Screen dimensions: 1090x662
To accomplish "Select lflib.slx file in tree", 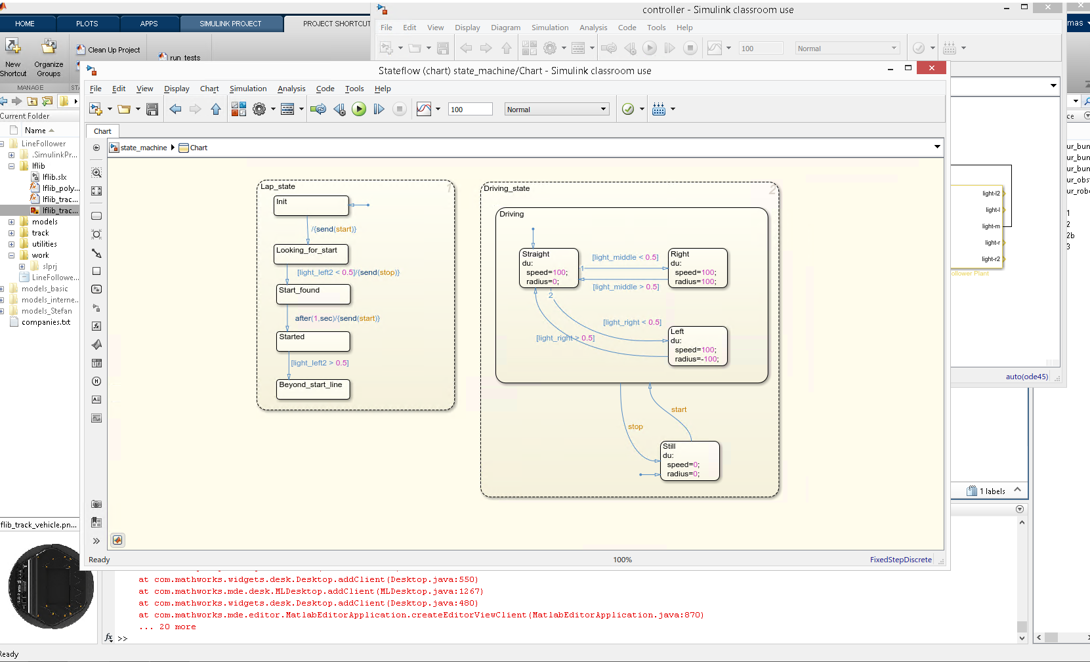I will [54, 177].
